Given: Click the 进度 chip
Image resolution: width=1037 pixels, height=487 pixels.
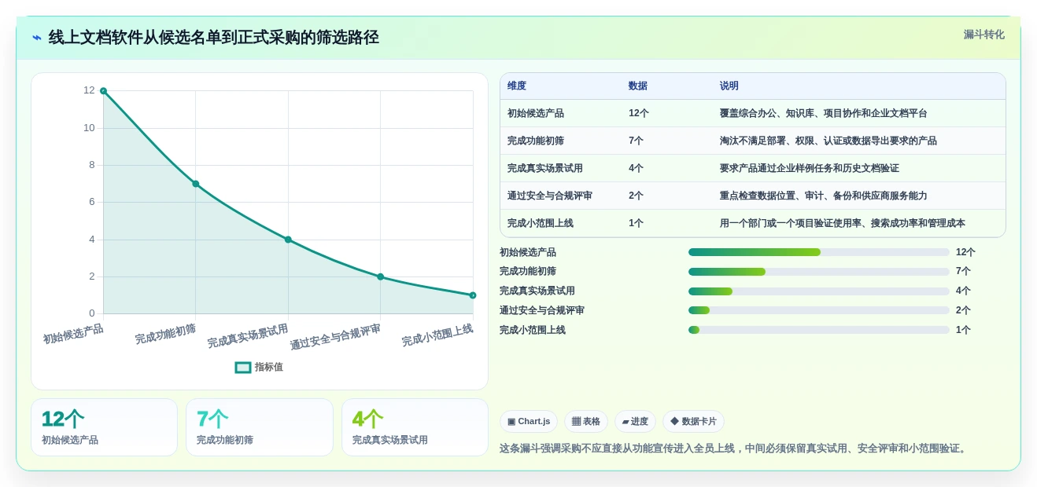Looking at the screenshot, I should [x=635, y=422].
